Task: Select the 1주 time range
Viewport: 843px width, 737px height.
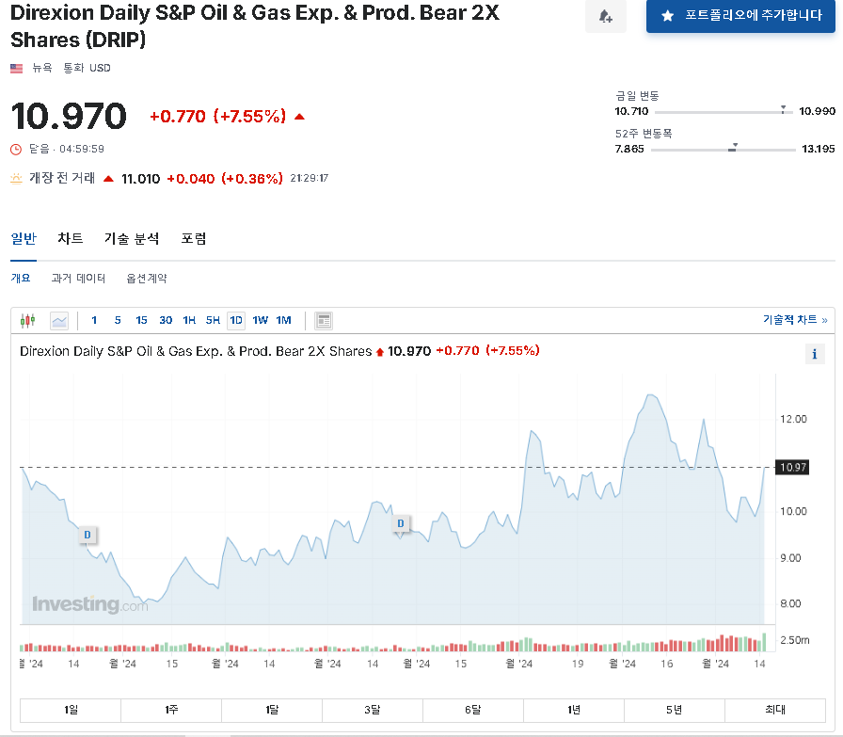Action: (171, 710)
